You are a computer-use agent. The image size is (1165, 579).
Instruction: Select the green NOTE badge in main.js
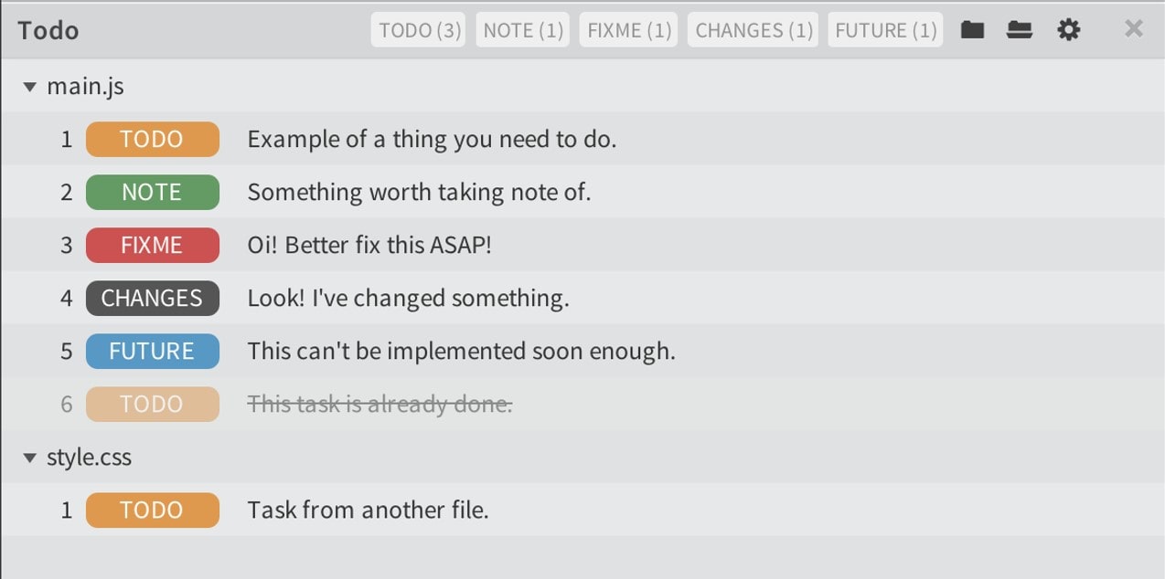(x=152, y=192)
